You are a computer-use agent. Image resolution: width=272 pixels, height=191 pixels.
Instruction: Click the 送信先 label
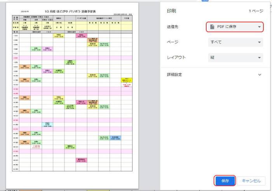[173, 27]
